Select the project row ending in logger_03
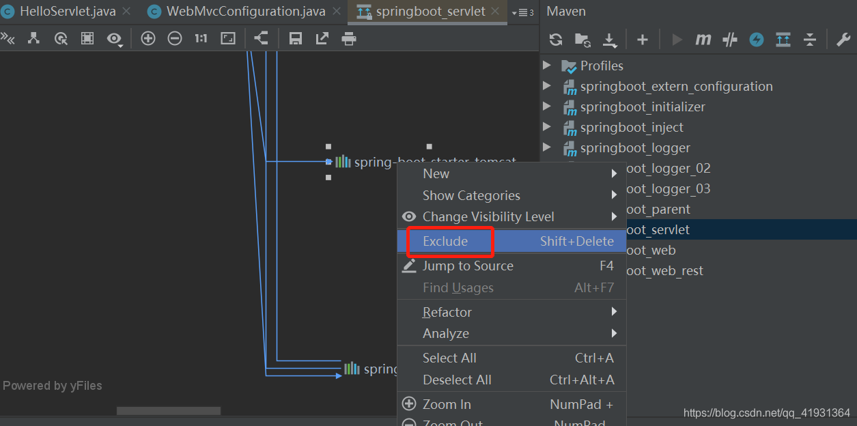This screenshot has height=426, width=857. pos(741,188)
